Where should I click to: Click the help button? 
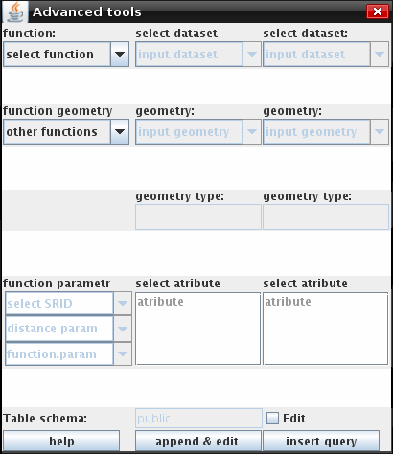[x=61, y=442]
